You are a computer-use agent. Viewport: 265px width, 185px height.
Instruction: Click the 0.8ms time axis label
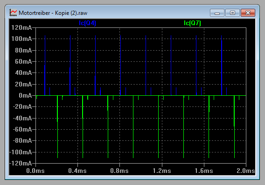[119, 171]
